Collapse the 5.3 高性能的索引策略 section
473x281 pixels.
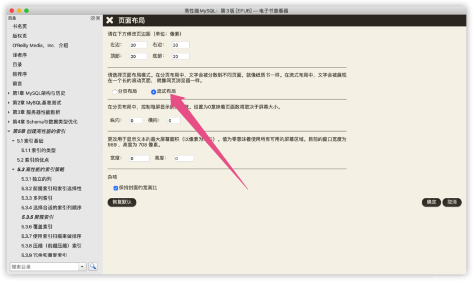click(14, 170)
